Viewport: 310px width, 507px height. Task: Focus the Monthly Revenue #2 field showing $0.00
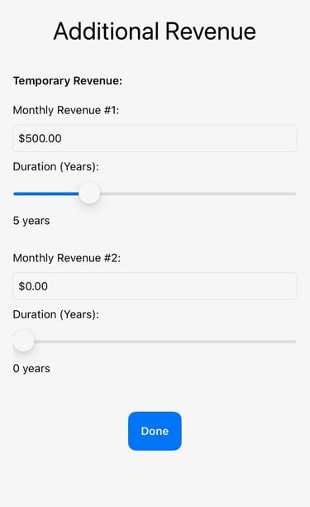pyautogui.click(x=155, y=286)
